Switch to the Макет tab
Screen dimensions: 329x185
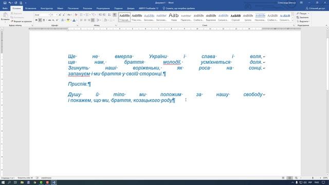(x=60, y=8)
